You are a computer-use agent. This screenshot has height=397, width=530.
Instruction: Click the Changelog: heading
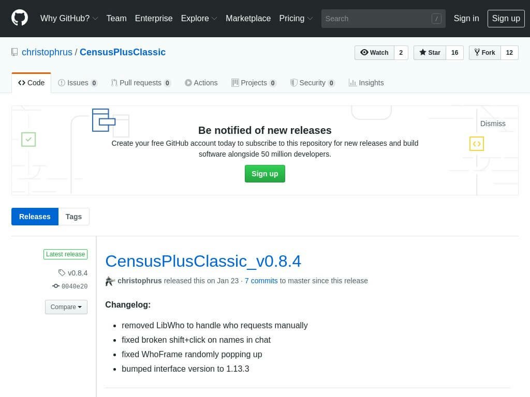coord(128,304)
